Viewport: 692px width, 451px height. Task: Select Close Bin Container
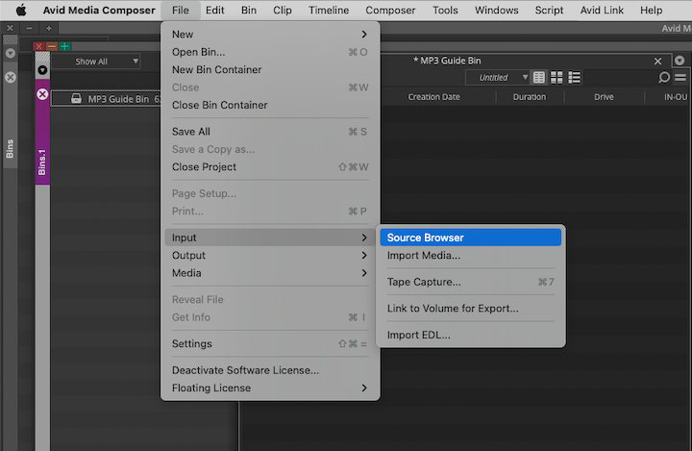coord(270,105)
